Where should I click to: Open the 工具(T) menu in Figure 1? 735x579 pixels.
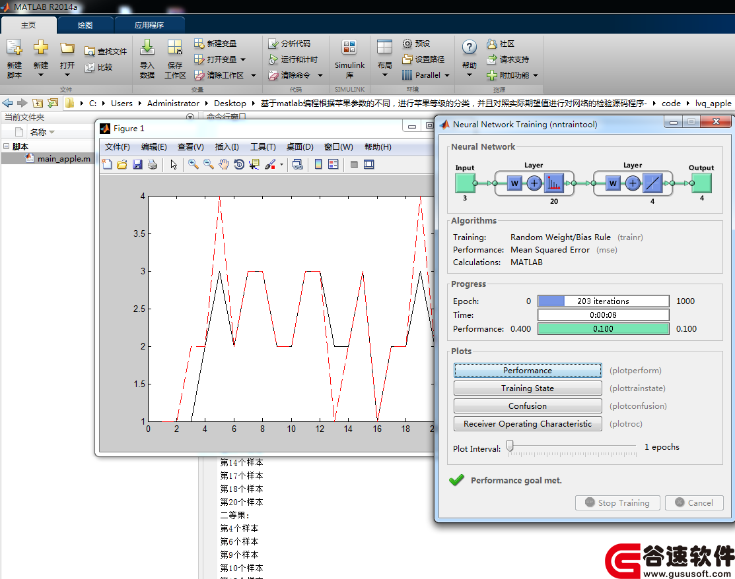pyautogui.click(x=263, y=147)
